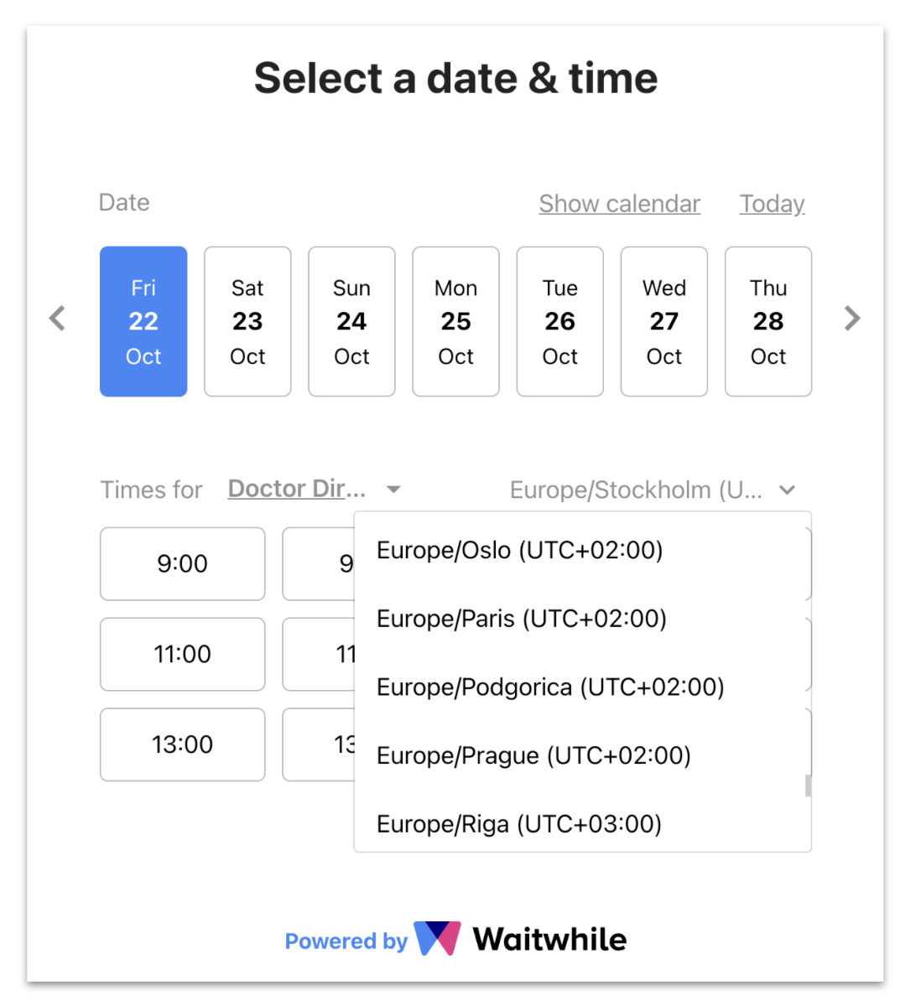Viewport: 916px width, 1006px height.
Task: Select the 11:00 time slot
Action: pos(182,654)
